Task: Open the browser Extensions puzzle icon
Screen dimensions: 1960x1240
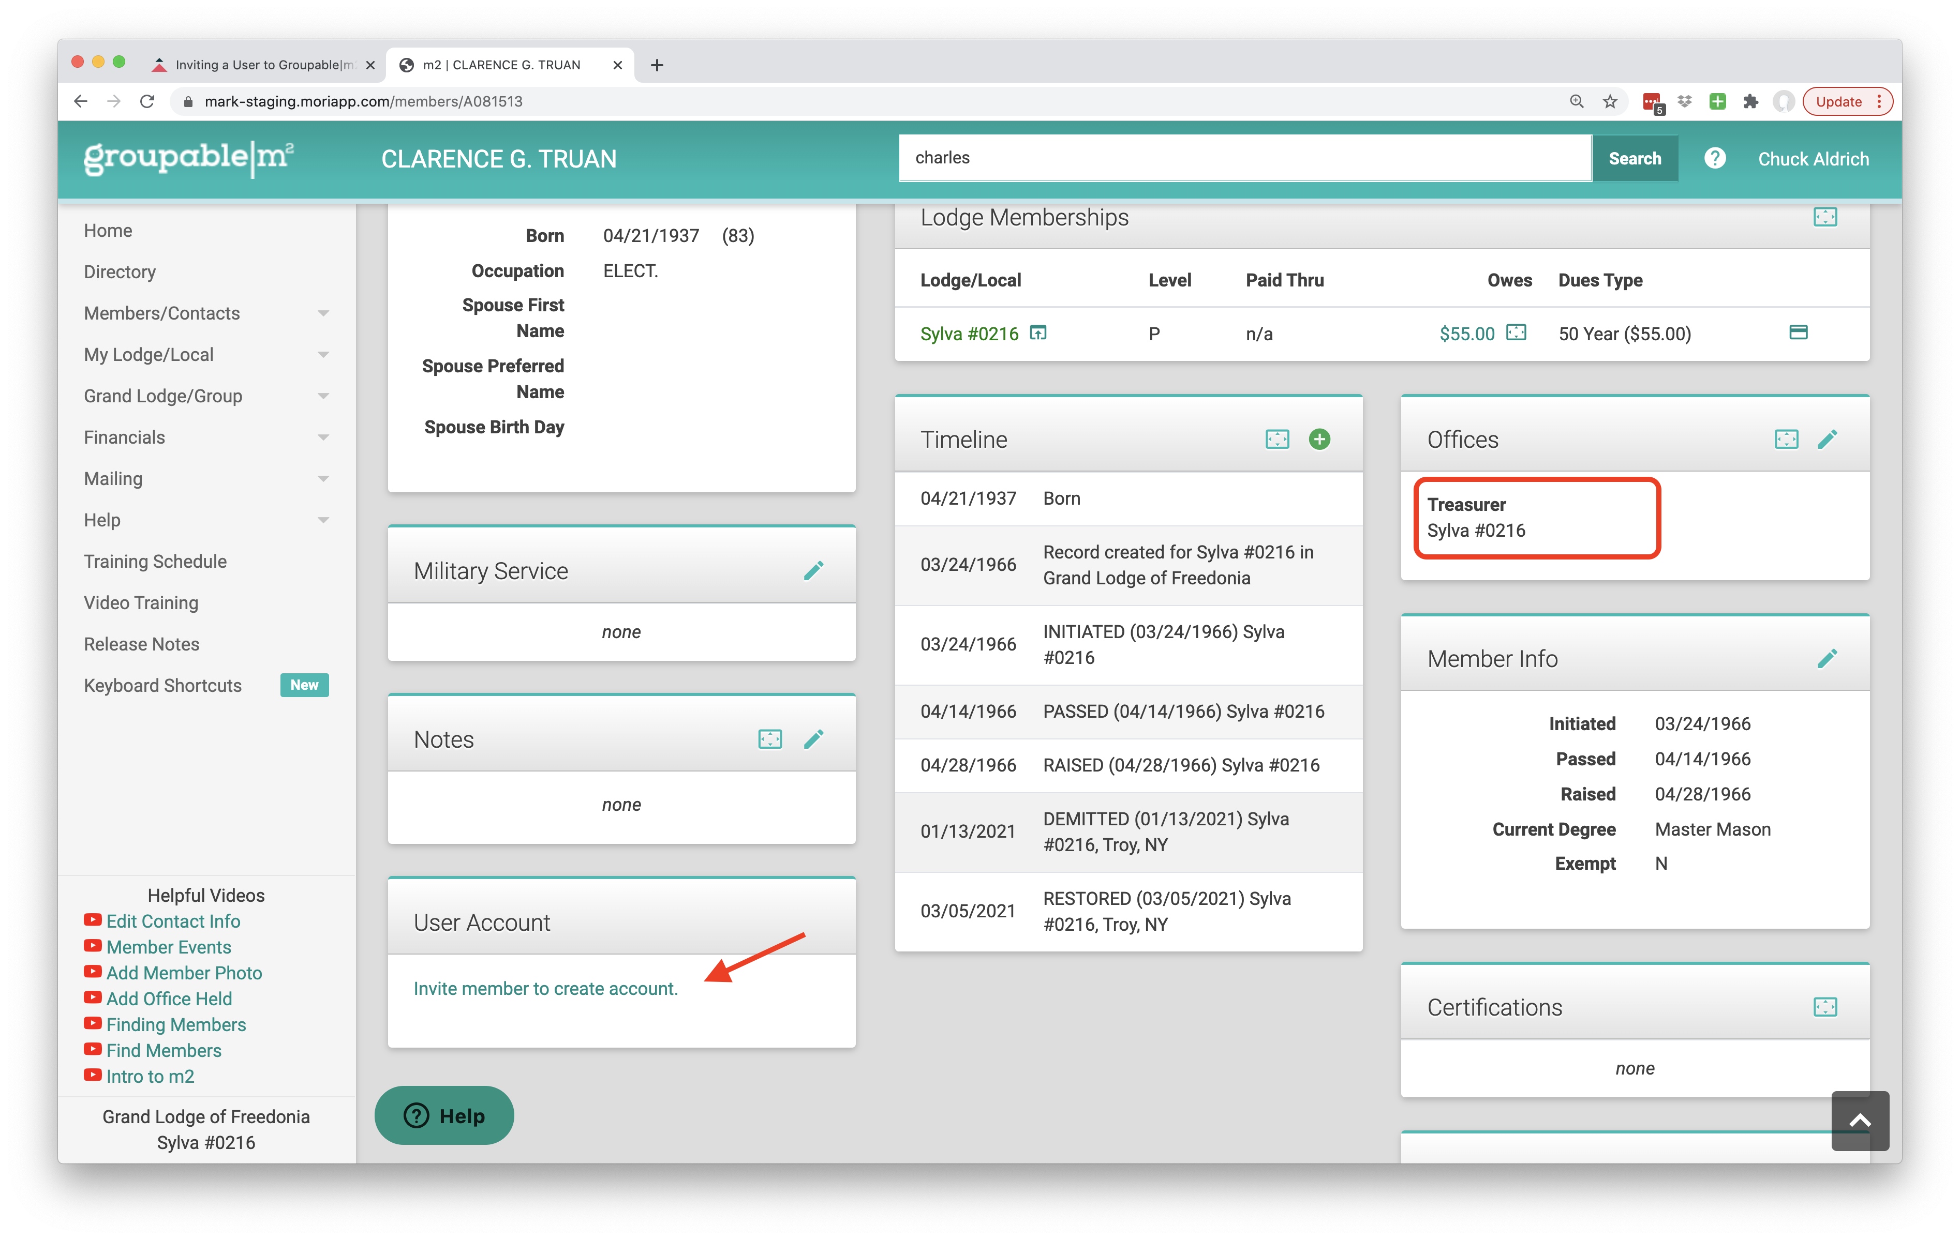Action: (x=1751, y=102)
